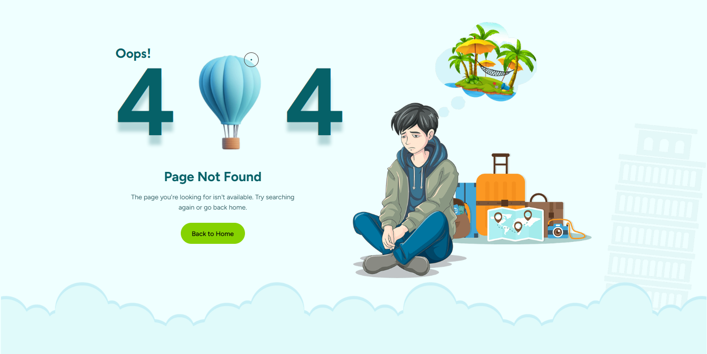Click the blue suitcase behind the boy
Screen dimensions: 707x354
pos(465,210)
